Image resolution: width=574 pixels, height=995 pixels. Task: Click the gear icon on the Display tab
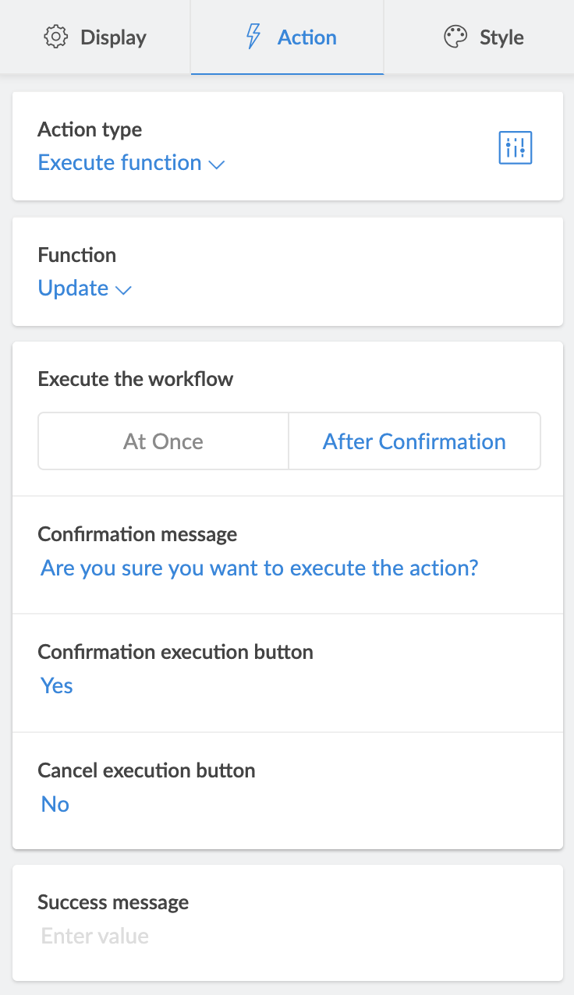56,37
